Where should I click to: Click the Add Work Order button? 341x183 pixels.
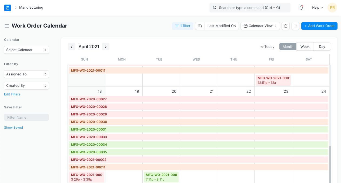point(319,26)
